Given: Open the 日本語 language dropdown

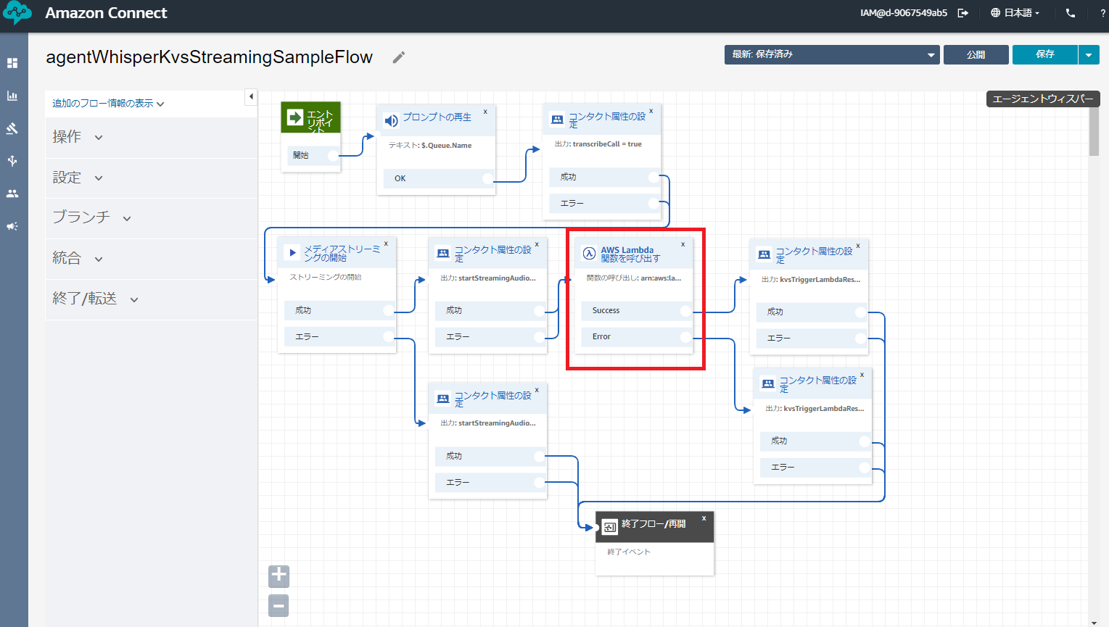Looking at the screenshot, I should (1015, 13).
